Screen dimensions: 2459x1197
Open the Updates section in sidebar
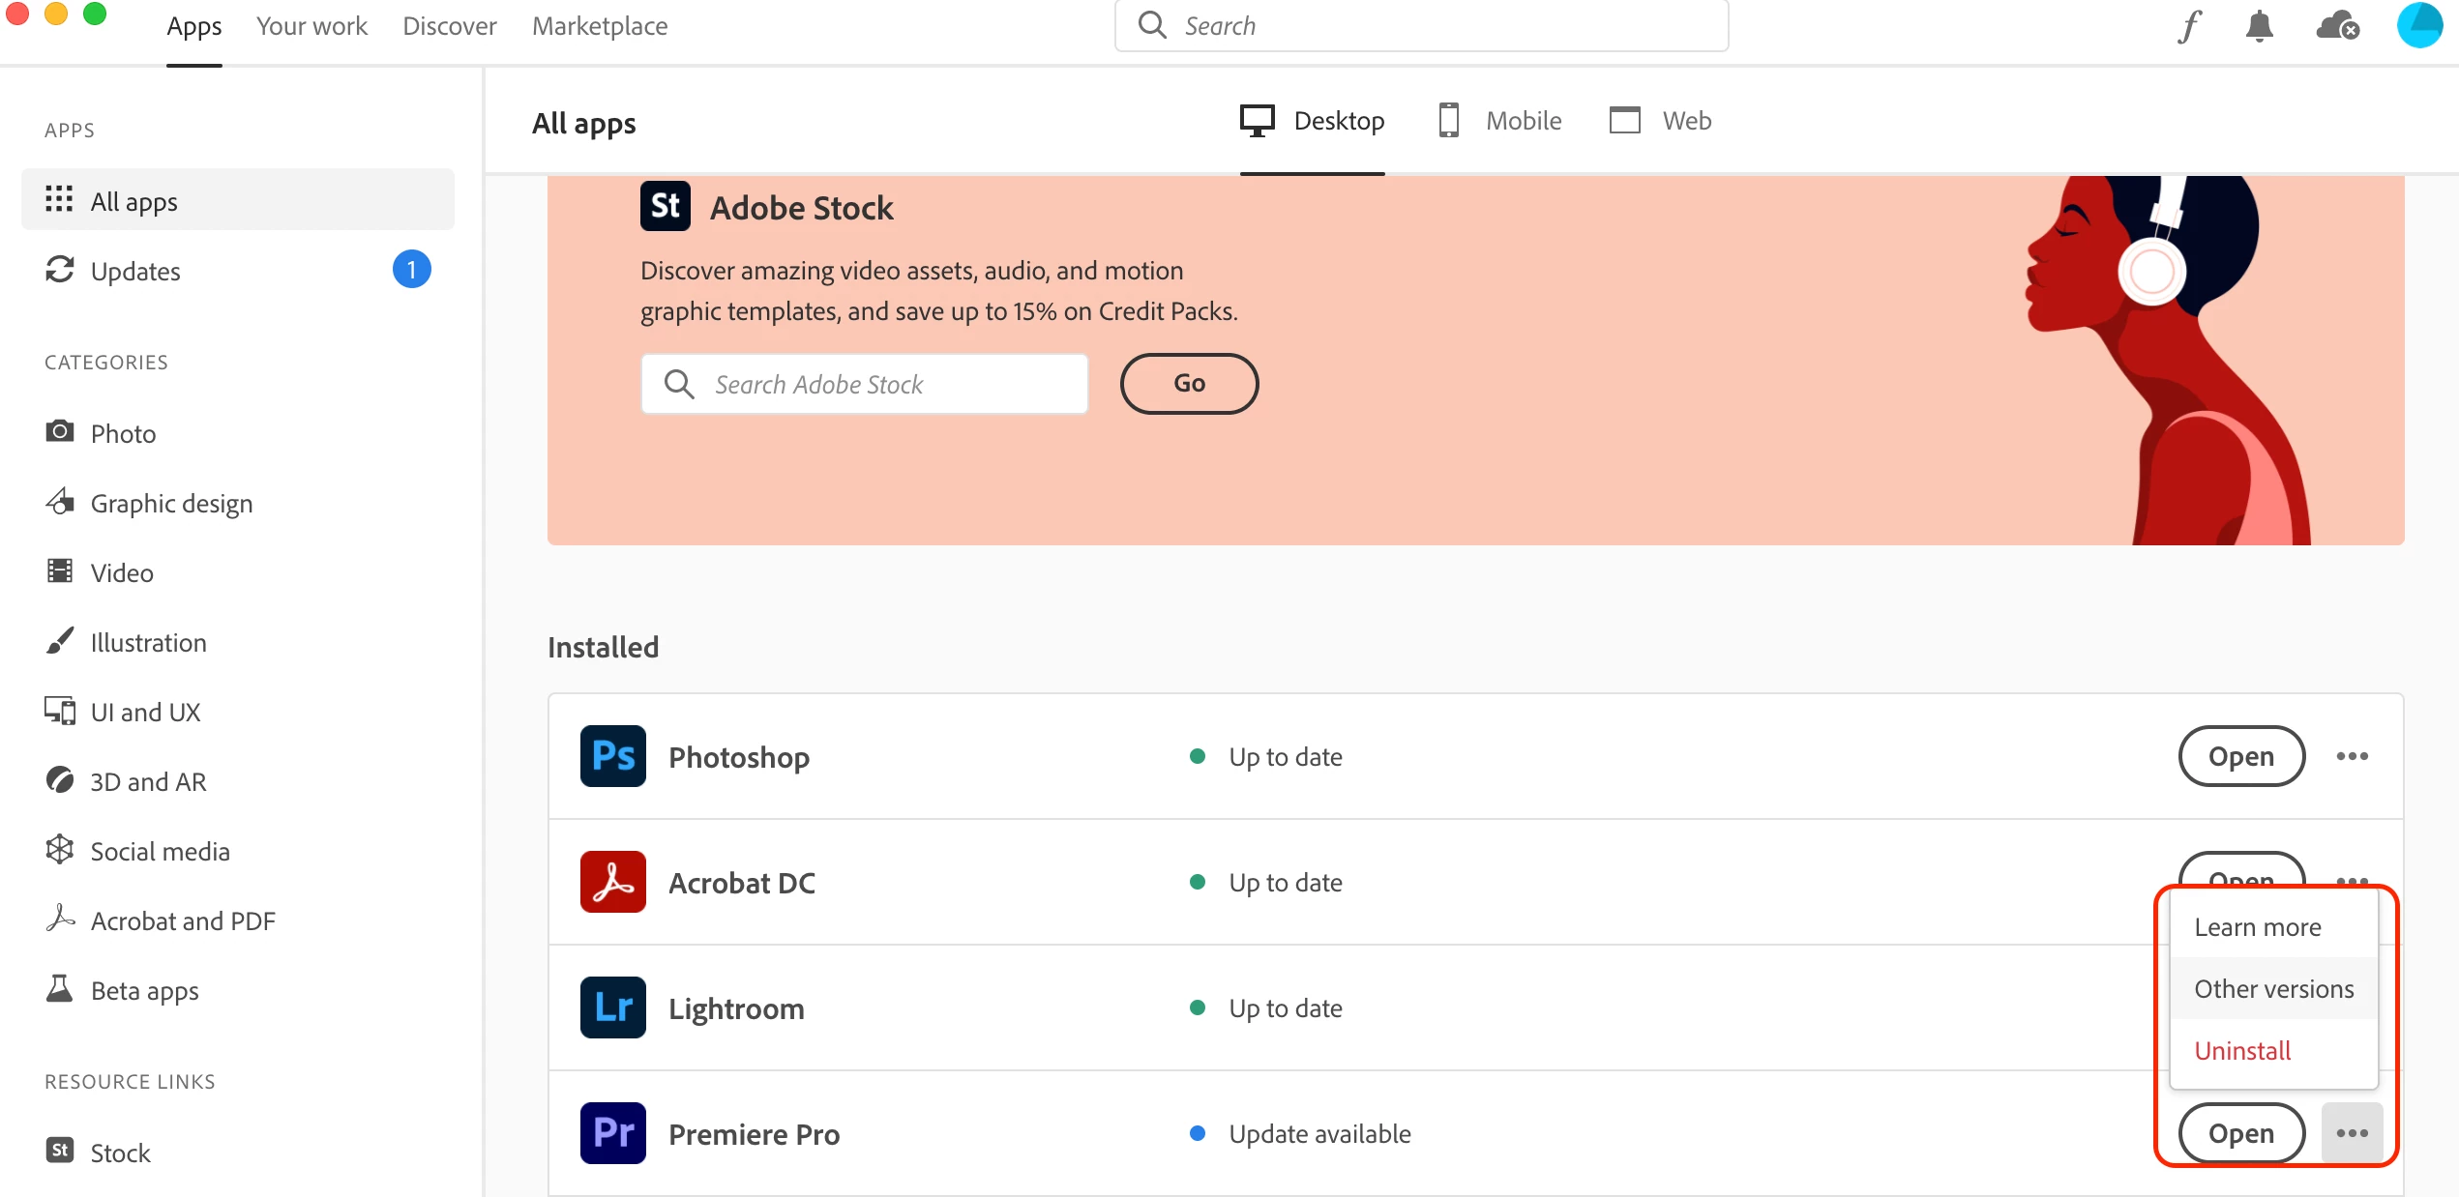[x=135, y=271]
